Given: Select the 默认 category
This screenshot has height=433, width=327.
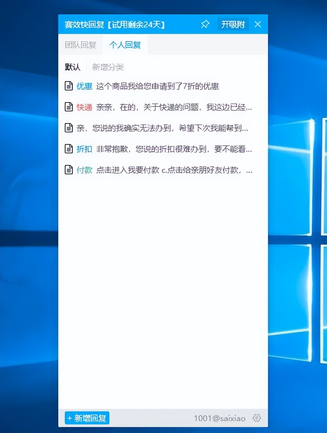Looking at the screenshot, I should pos(72,67).
